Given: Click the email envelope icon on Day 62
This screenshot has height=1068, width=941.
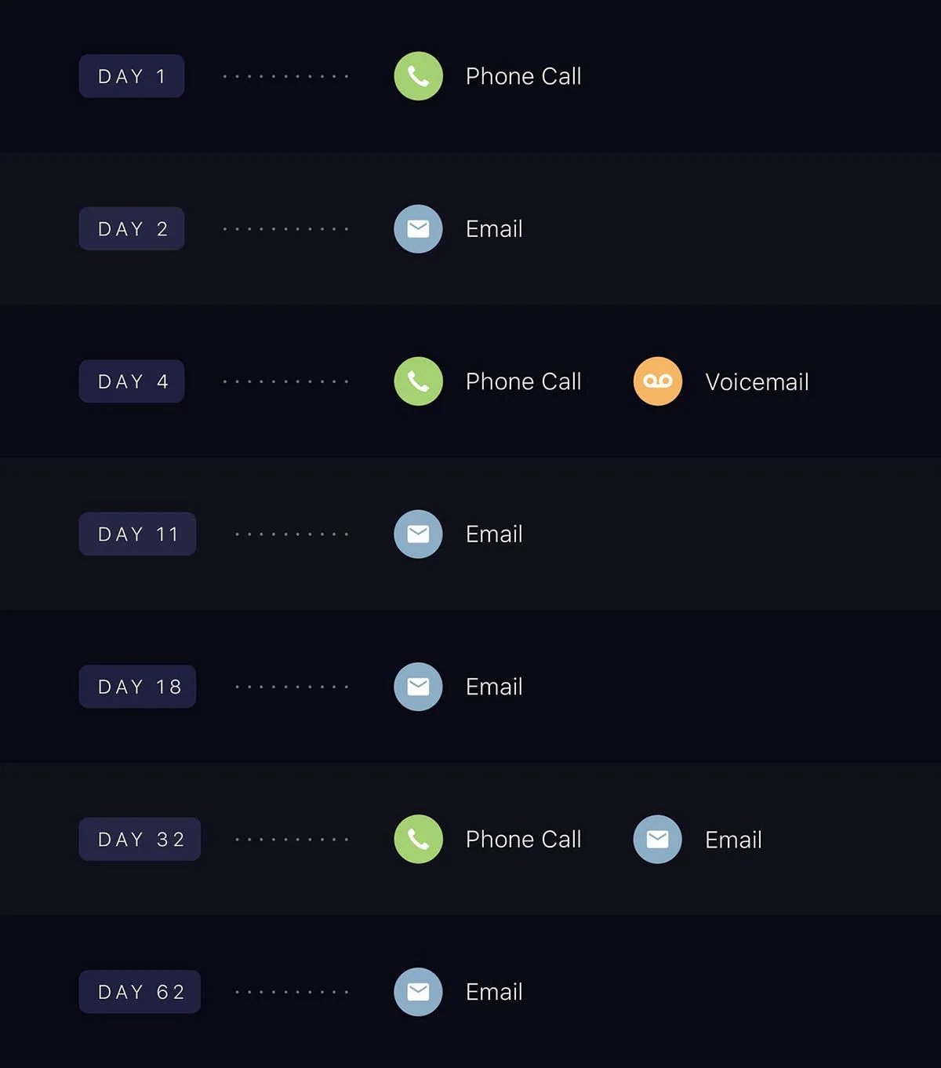Looking at the screenshot, I should point(418,992).
